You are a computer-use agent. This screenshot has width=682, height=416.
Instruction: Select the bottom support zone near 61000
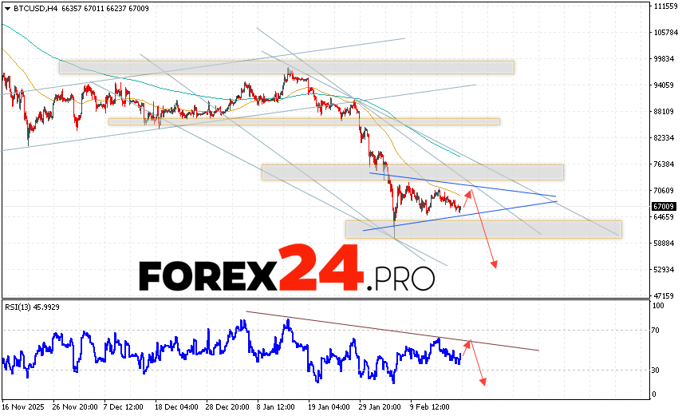click(x=483, y=229)
